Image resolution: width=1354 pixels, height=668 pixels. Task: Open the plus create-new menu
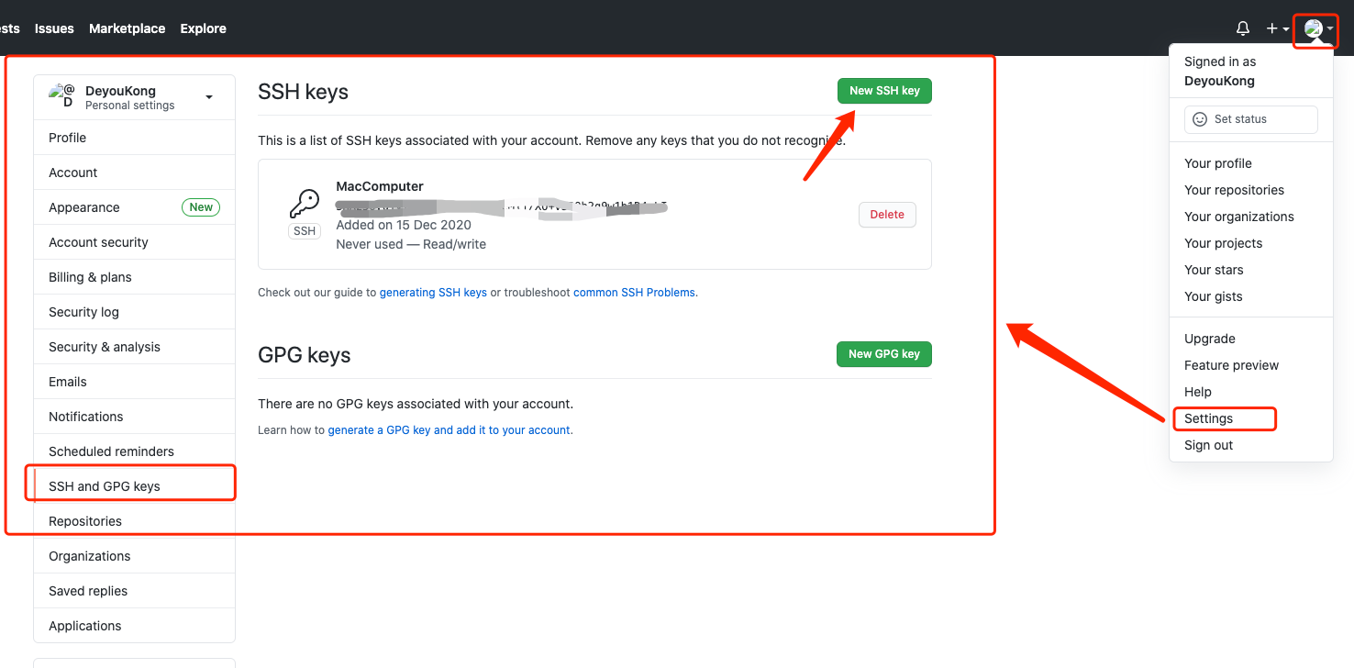tap(1278, 28)
